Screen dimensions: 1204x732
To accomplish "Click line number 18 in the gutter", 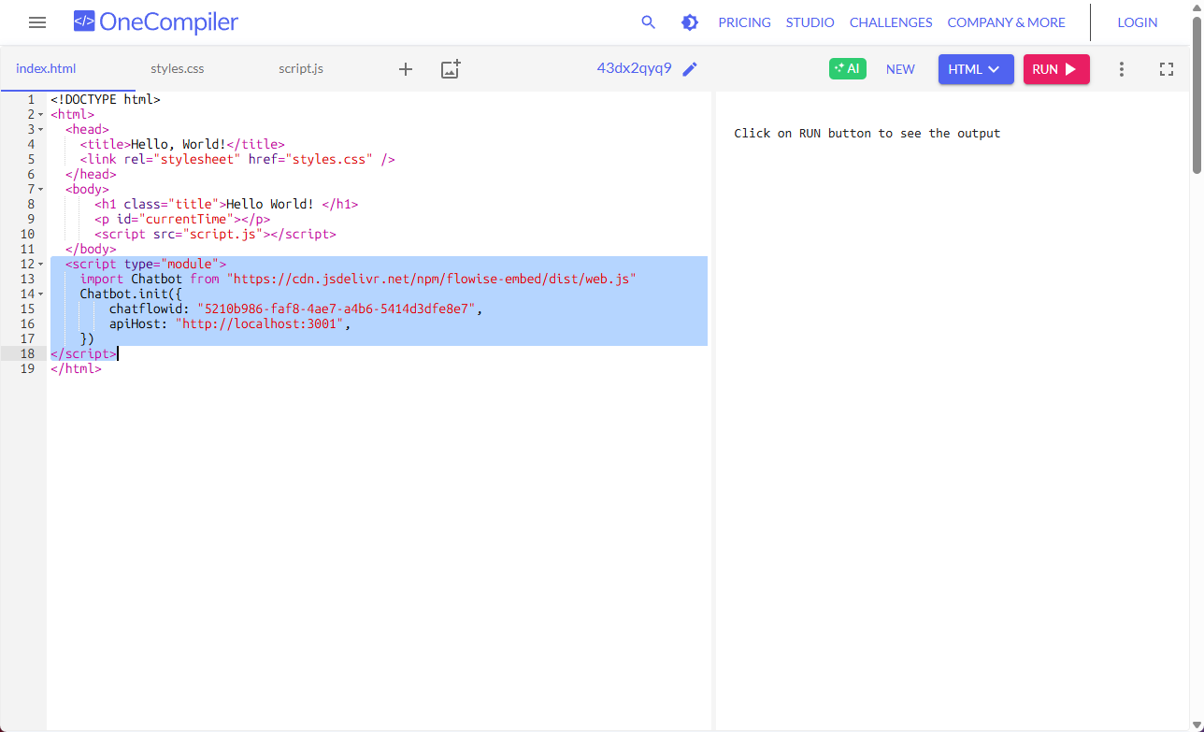I will click(27, 353).
